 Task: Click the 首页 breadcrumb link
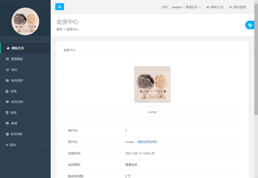coord(59,29)
